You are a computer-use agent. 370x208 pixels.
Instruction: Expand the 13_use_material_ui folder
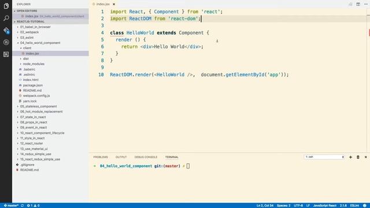34,149
